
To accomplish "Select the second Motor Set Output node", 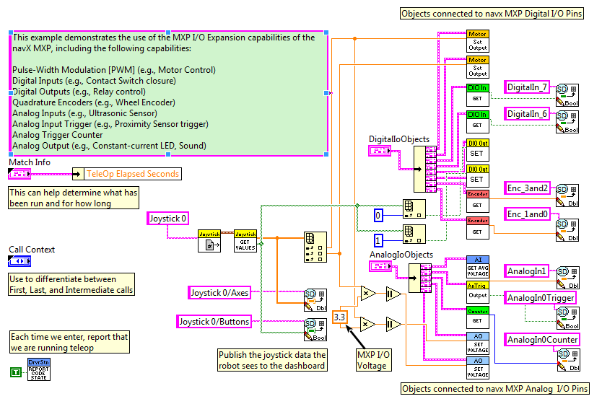I will tap(478, 67).
